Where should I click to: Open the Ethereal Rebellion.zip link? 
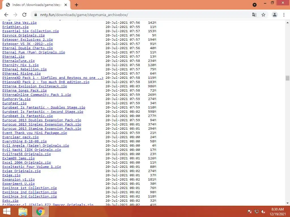[24, 69]
